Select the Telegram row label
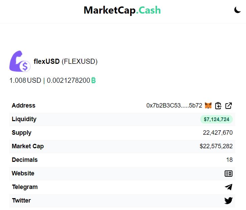The width and height of the screenshot is (246, 210). point(25,187)
